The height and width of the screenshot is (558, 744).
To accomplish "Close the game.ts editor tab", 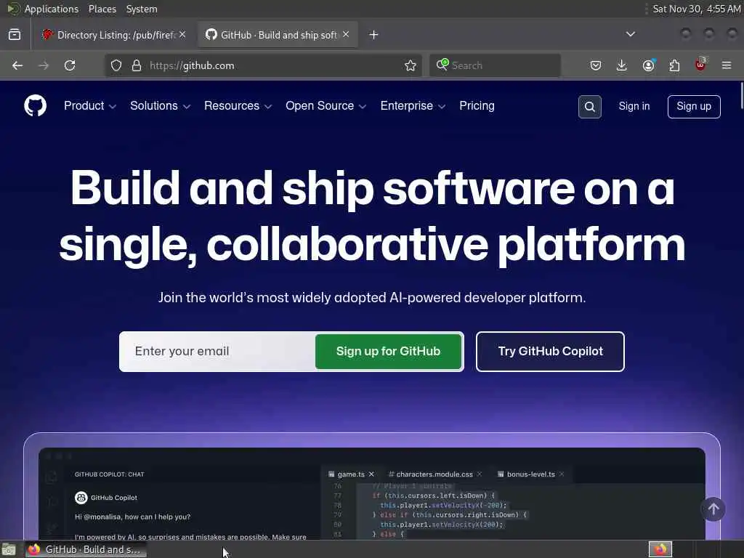I will 371,474.
